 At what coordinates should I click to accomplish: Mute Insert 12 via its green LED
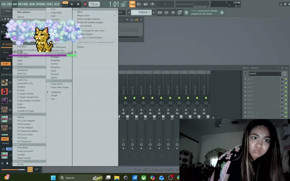click(x=170, y=98)
